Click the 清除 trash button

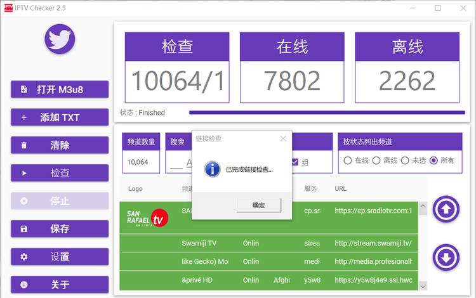pos(60,145)
